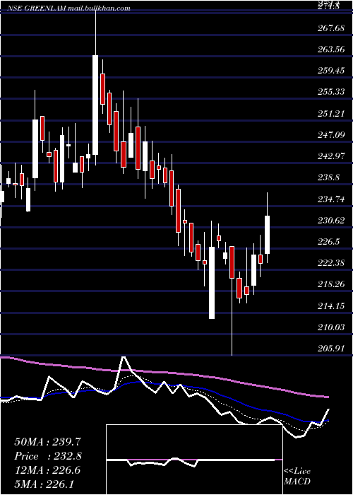
Task: Click the 12MA : 226.6 readout
Action: click(47, 470)
